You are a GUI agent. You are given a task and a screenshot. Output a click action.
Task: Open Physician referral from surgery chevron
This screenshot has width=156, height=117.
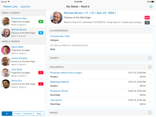pyautogui.click(x=150, y=75)
